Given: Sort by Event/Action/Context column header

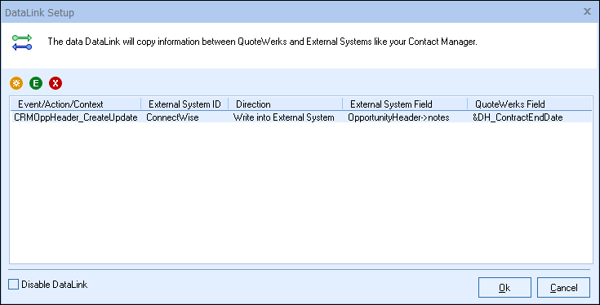Looking at the screenshot, I should (75, 104).
